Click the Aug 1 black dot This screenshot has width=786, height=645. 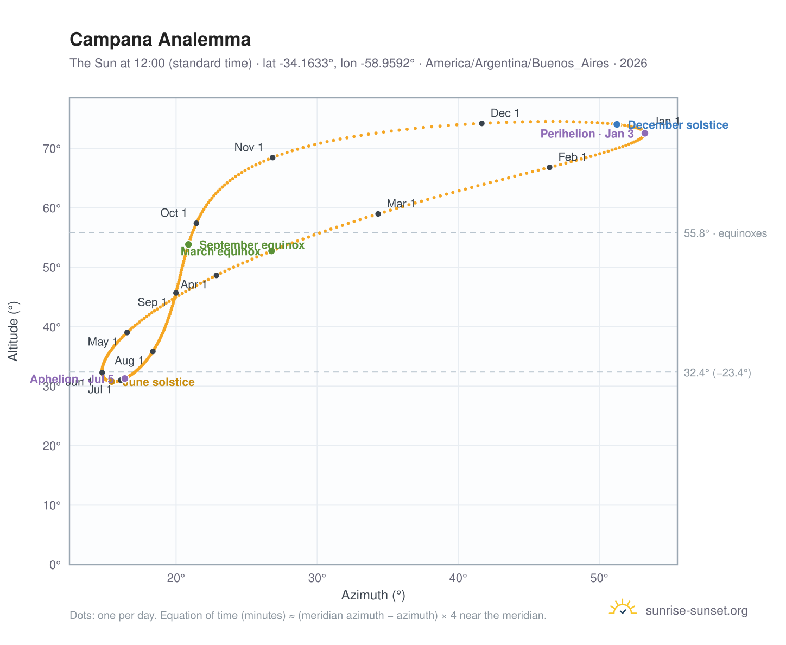tap(153, 351)
